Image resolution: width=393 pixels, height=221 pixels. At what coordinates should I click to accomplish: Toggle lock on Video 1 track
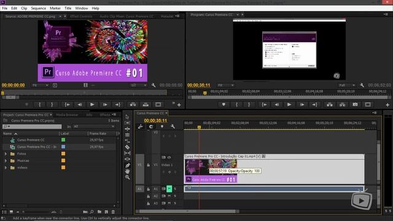(149, 165)
